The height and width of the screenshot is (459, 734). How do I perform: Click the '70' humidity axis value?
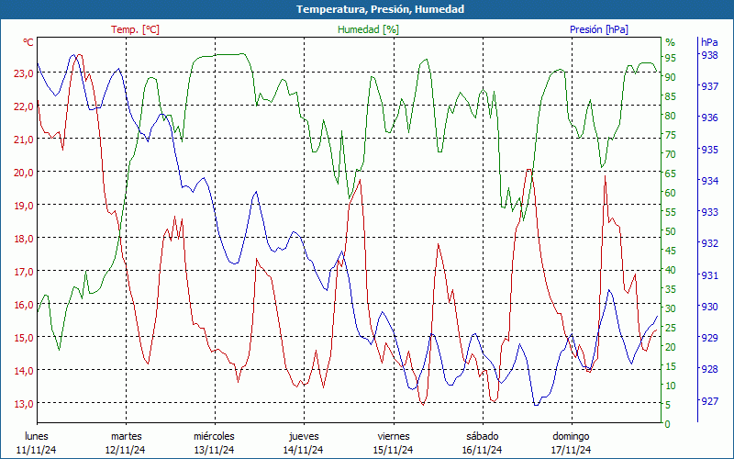[671, 154]
